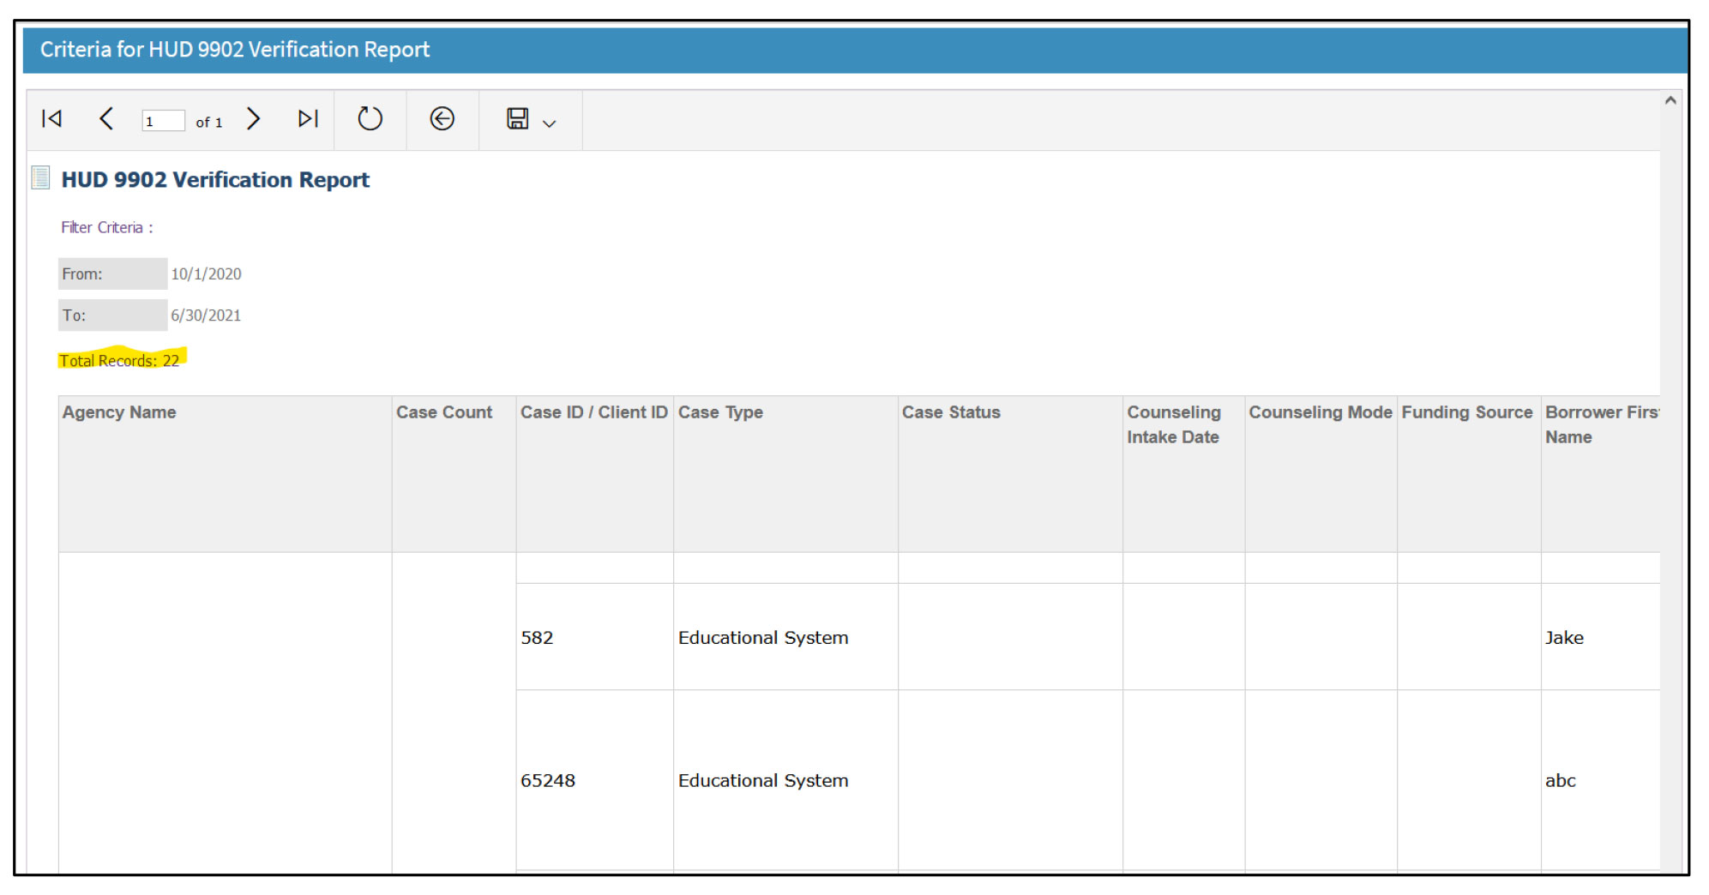Go to the previous report page
The image size is (1709, 895).
(x=106, y=118)
